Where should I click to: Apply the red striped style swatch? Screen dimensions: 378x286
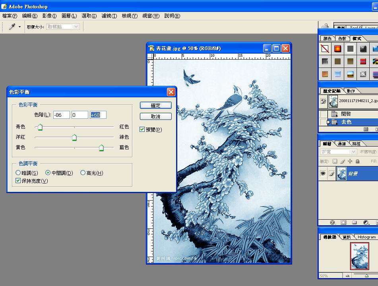363,62
